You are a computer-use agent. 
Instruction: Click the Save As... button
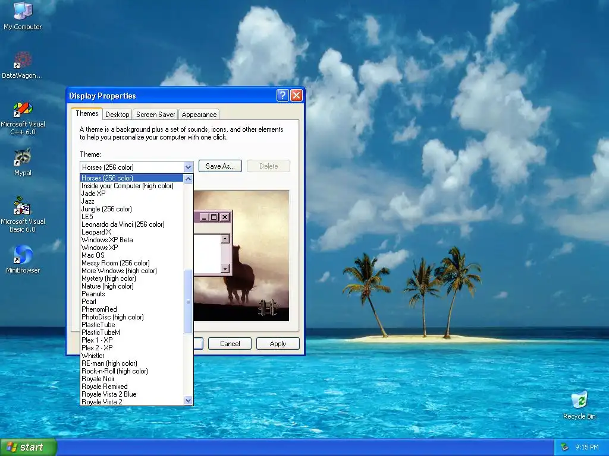220,166
